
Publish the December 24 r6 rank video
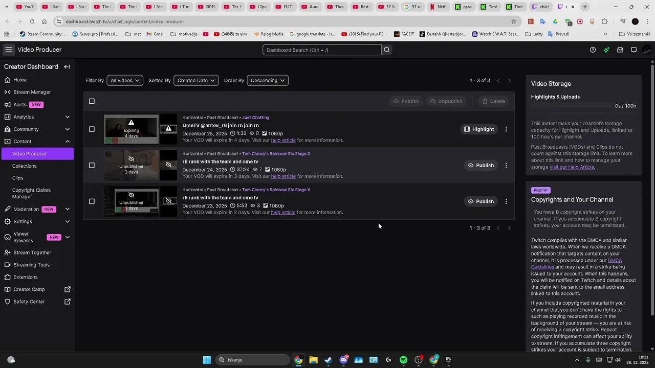481,165
